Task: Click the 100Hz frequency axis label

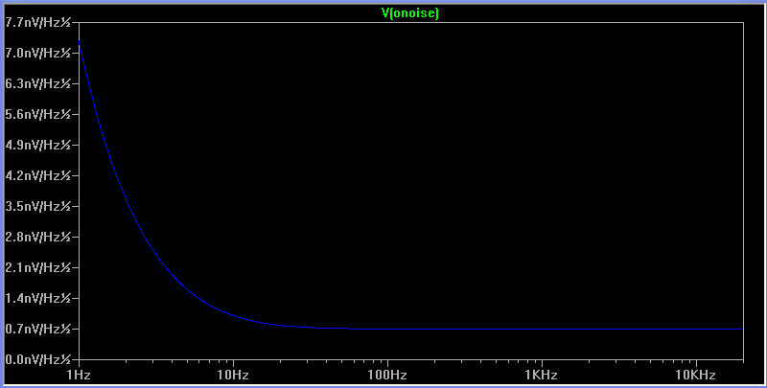Action: [387, 376]
